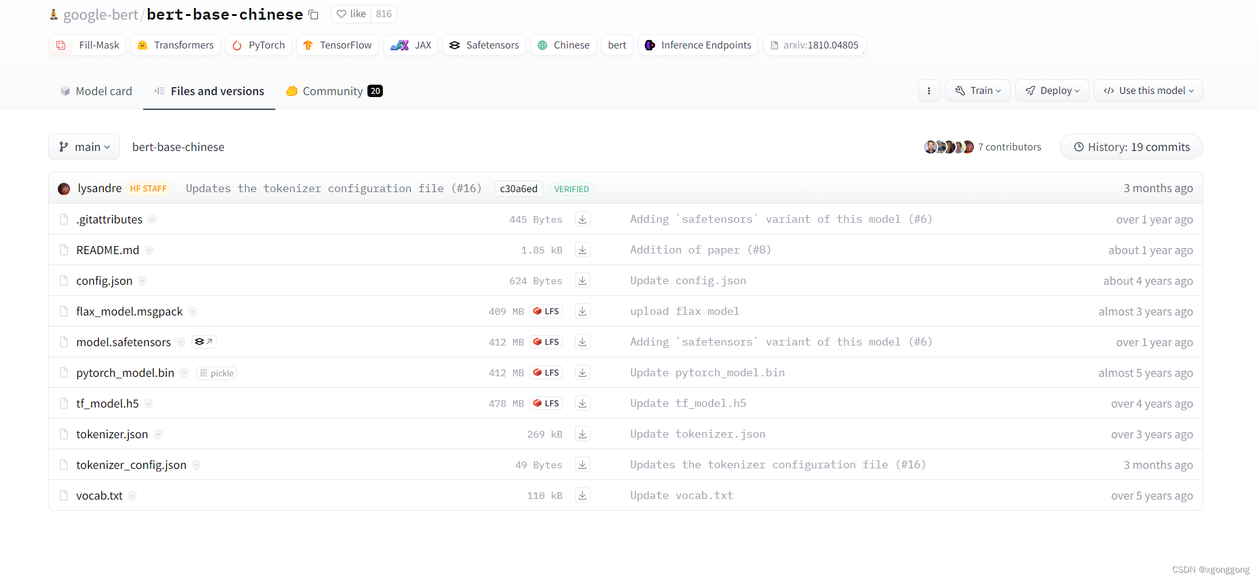Download tf_model.h5 via its download icon
The height and width of the screenshot is (580, 1259).
[x=582, y=403]
